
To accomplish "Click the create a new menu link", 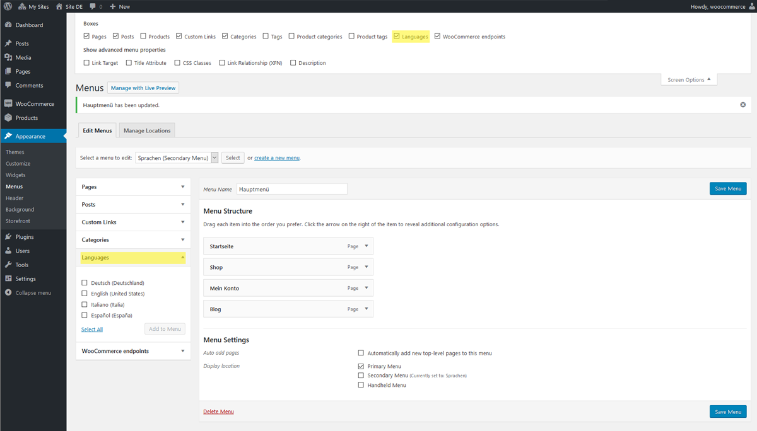I will tap(277, 158).
